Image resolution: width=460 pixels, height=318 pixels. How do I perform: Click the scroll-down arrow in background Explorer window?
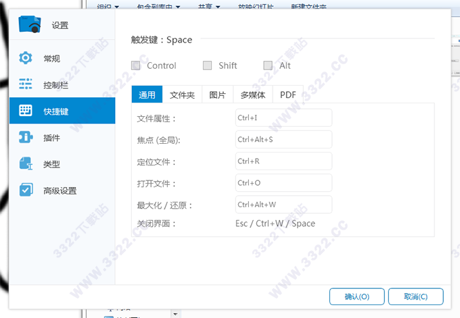click(175, 314)
